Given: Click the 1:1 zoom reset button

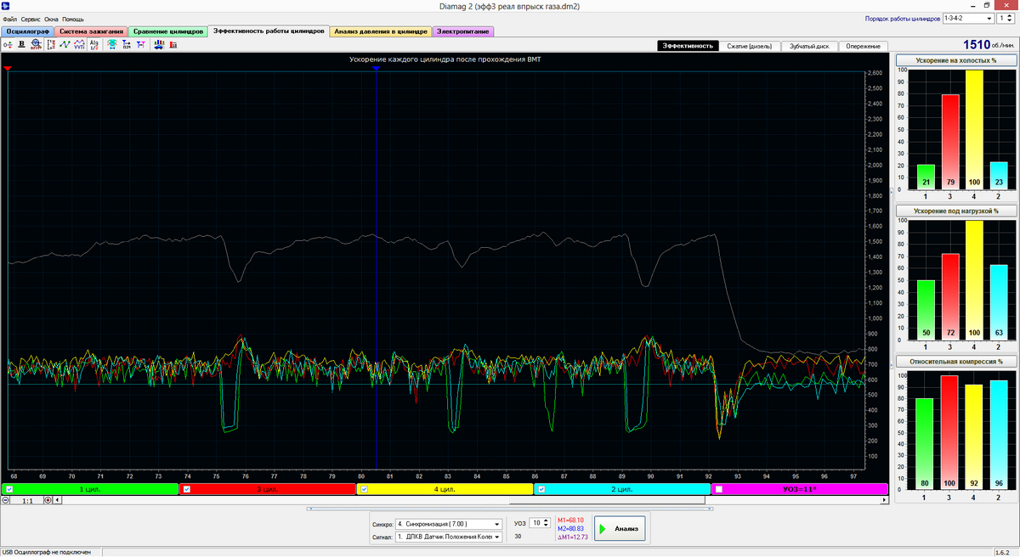Looking at the screenshot, I should click(26, 500).
